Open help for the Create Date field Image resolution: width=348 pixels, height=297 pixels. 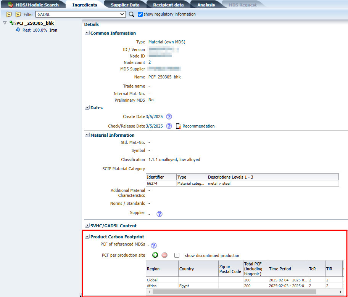(x=169, y=117)
